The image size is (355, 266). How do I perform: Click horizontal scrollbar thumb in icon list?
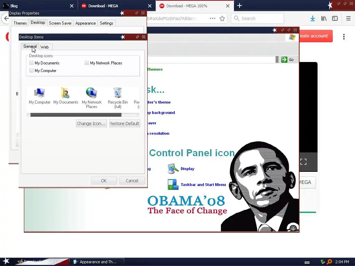76,115
